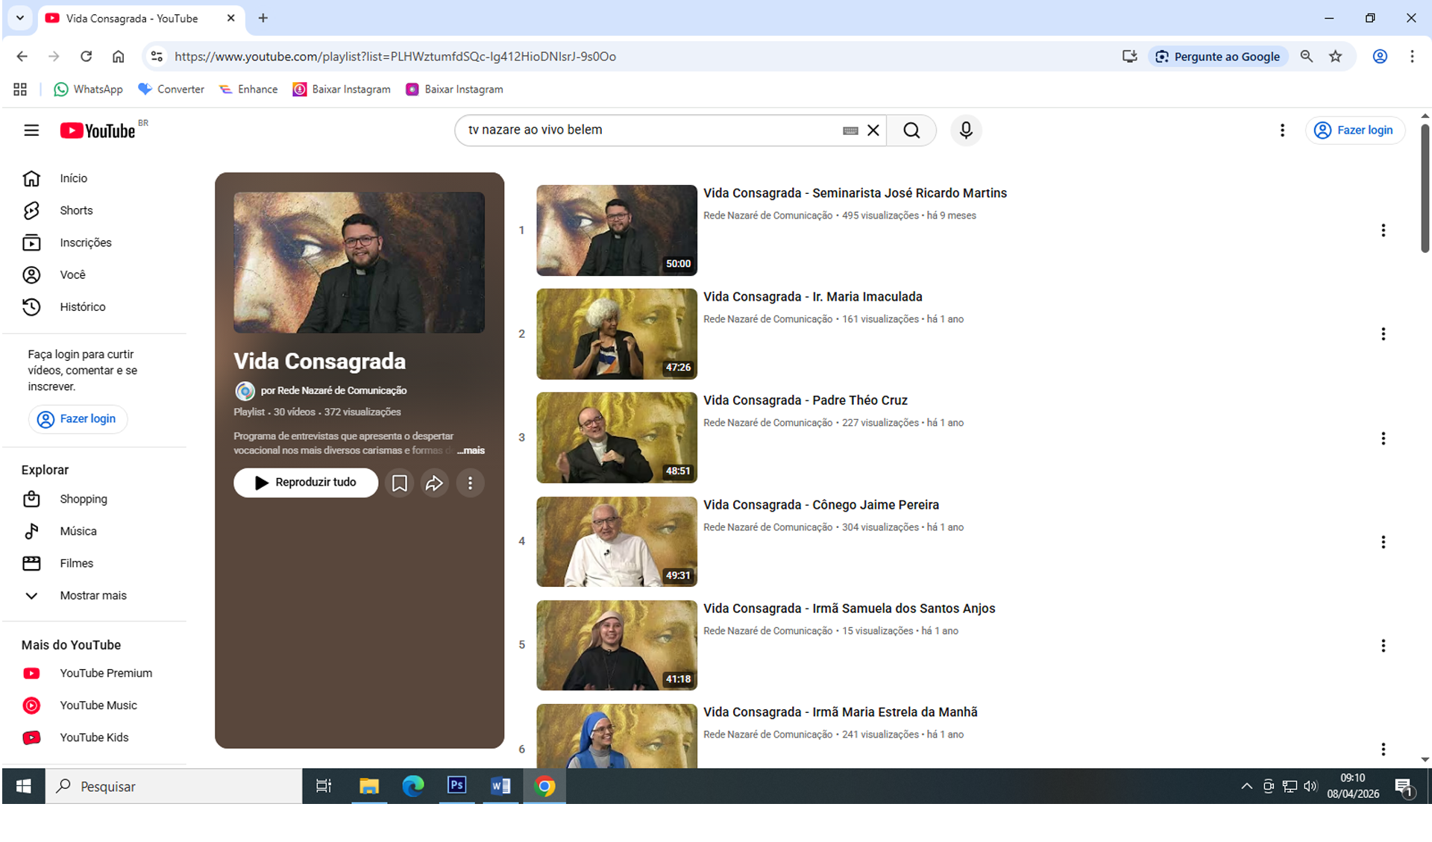Open Shorts from the sidebar
The image size is (1432, 842).
[x=76, y=210]
